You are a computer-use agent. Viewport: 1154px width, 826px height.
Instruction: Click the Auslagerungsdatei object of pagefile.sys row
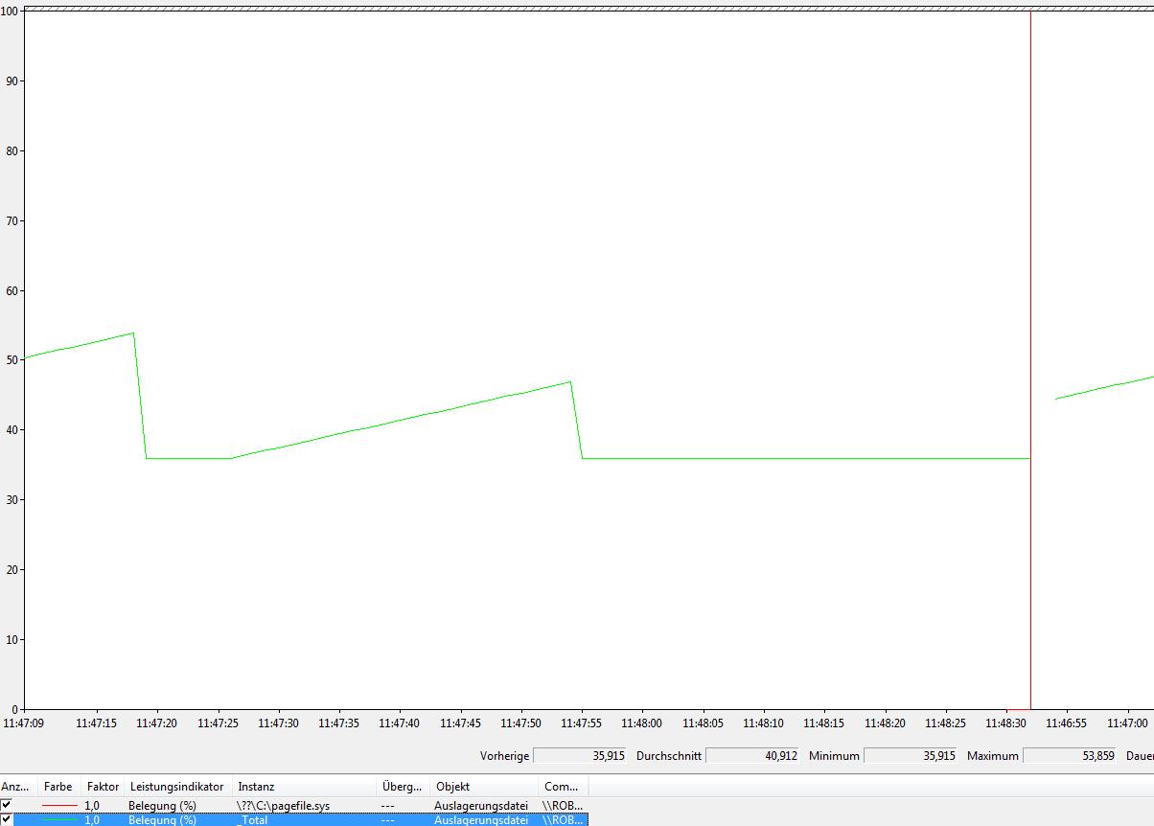[480, 806]
